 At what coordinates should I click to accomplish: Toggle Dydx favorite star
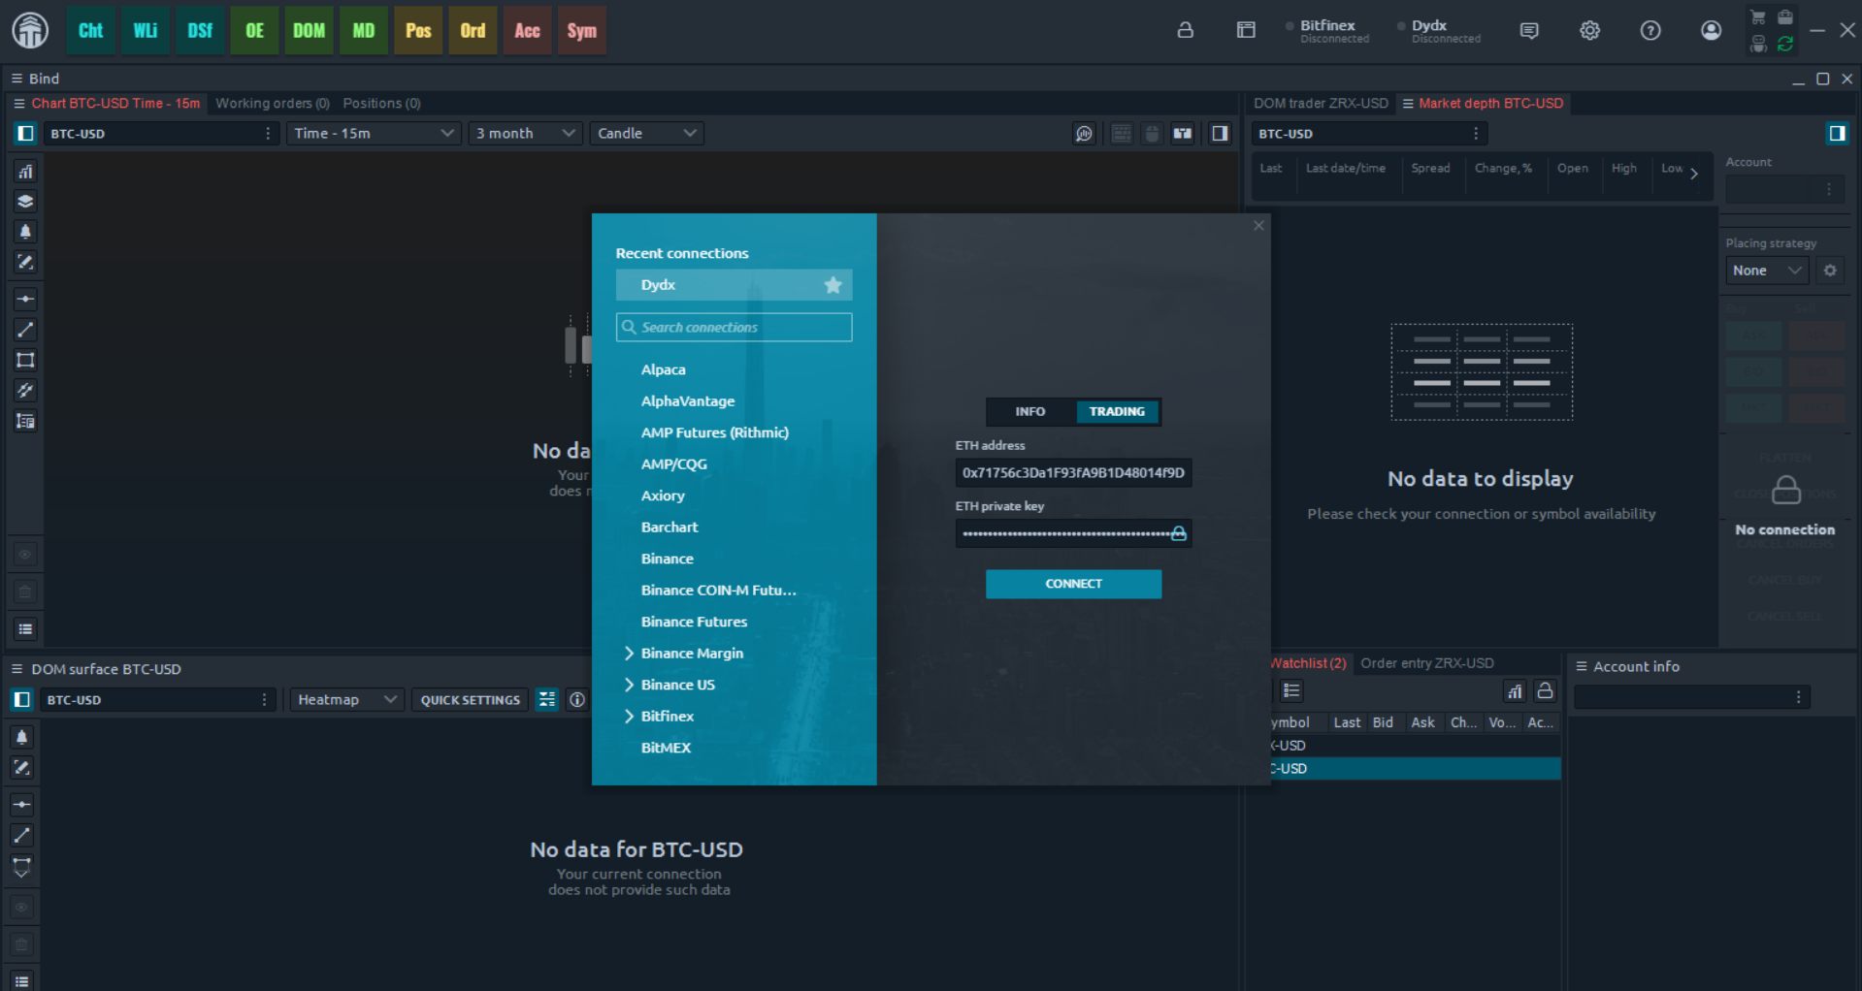point(833,285)
